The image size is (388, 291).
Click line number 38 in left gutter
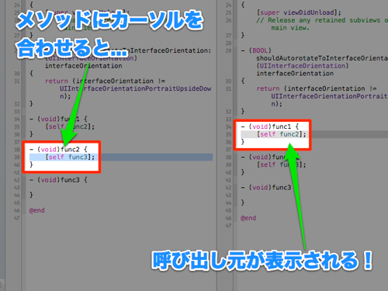[17, 150]
